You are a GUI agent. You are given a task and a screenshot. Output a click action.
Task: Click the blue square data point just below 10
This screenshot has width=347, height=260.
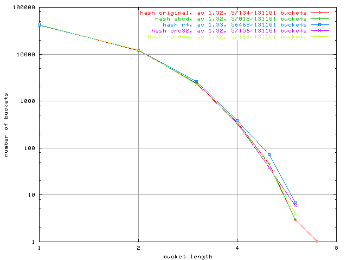tap(295, 202)
